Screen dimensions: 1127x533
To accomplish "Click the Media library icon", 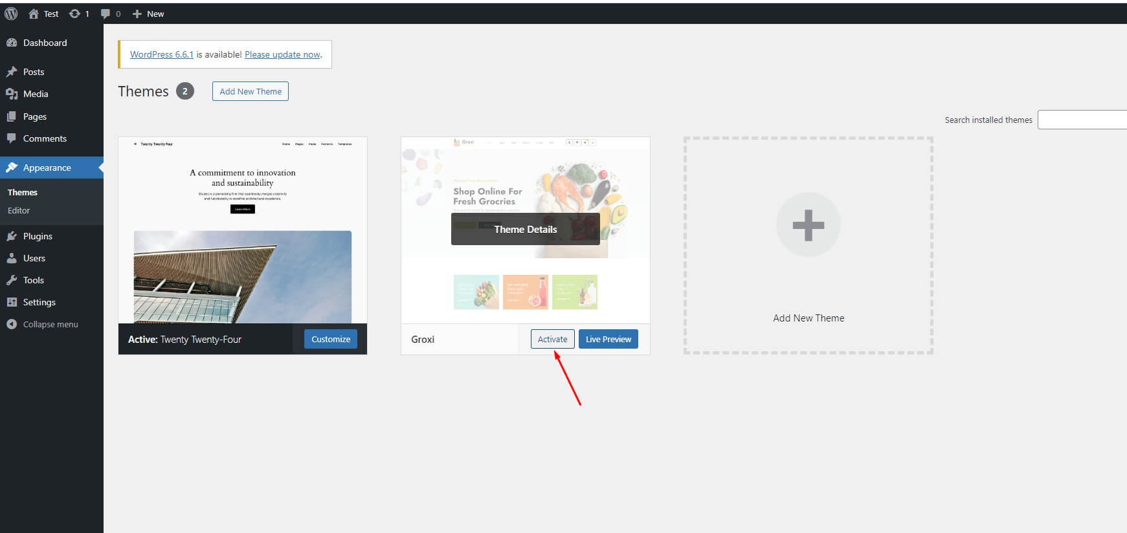I will pos(12,94).
